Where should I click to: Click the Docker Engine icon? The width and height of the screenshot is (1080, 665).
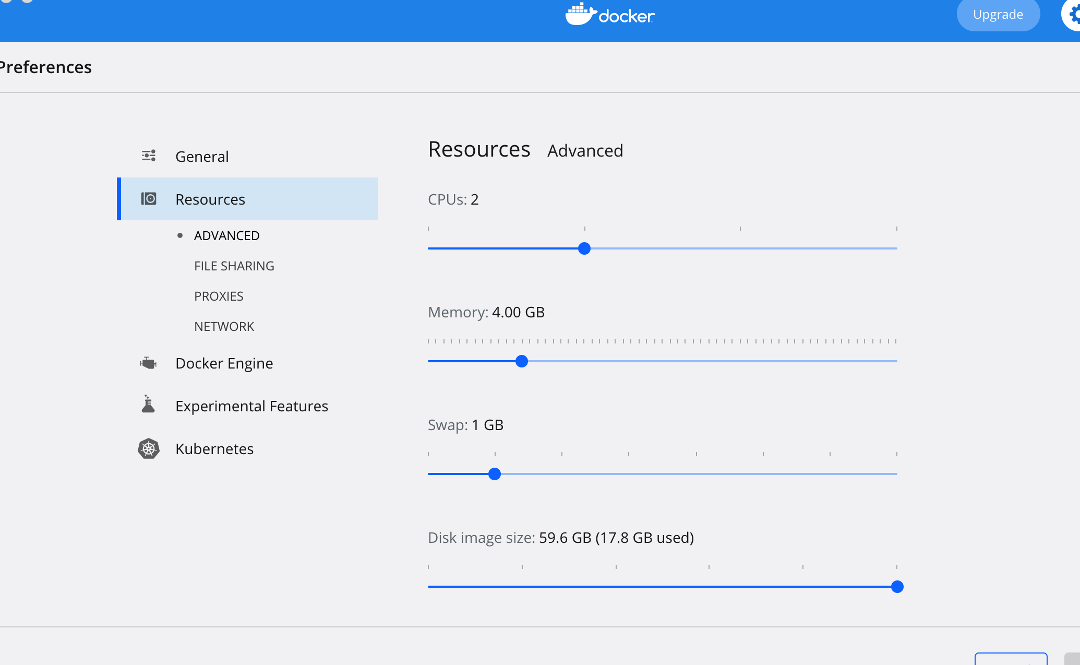[x=149, y=363]
